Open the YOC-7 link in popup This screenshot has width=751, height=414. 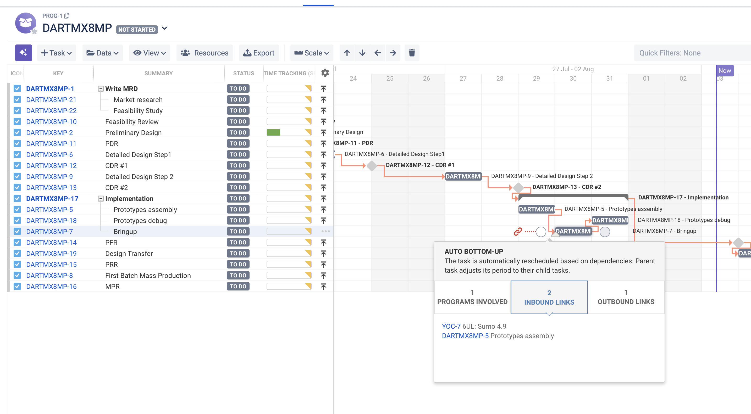coord(451,326)
